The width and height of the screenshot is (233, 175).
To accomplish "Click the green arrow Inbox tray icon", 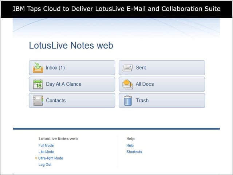I will (38, 68).
